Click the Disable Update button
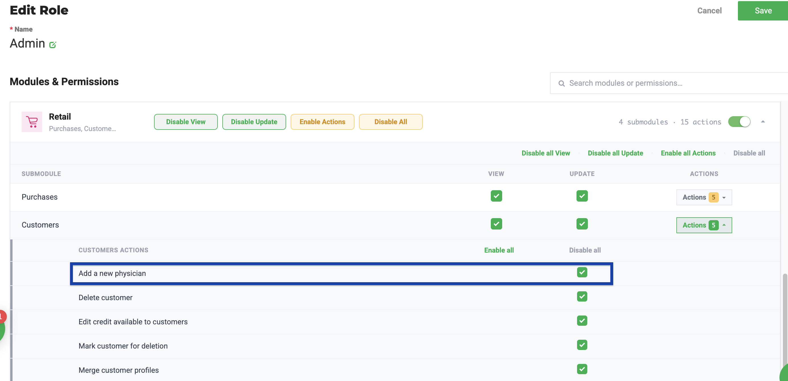Screen dimensions: 788x381 (254, 122)
